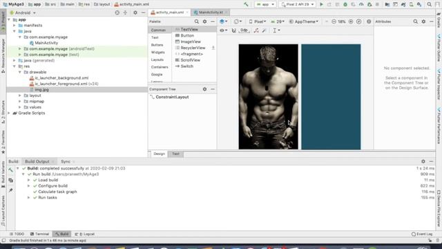Minimize the Component Tree panel

[x=213, y=89]
